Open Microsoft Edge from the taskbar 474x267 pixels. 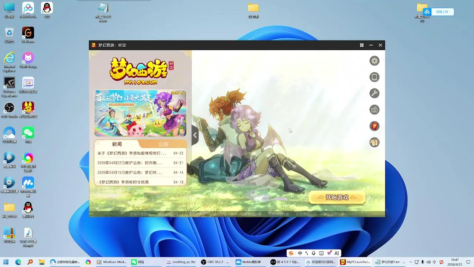click(x=18, y=262)
